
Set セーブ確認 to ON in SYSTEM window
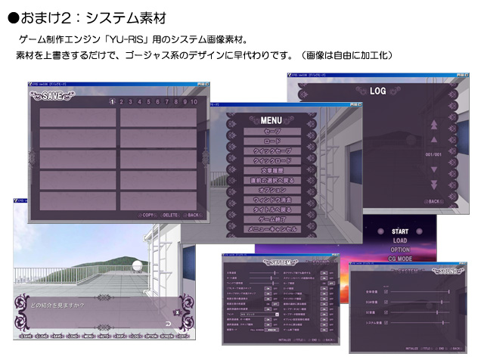pyautogui.click(x=324, y=284)
